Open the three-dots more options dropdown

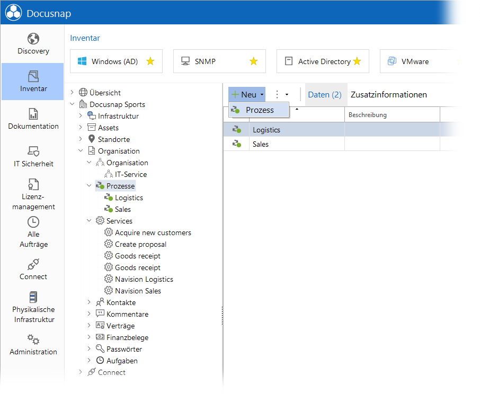[x=281, y=94]
